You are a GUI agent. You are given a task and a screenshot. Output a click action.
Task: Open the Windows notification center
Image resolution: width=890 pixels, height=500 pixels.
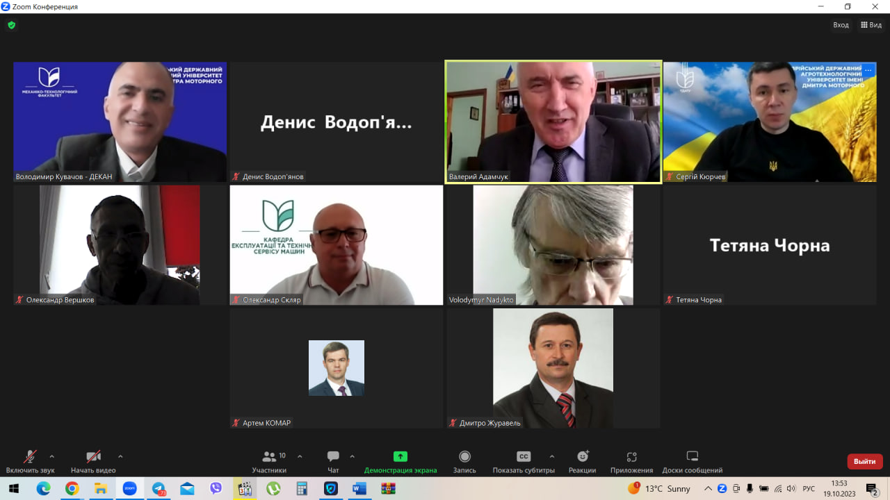872,488
